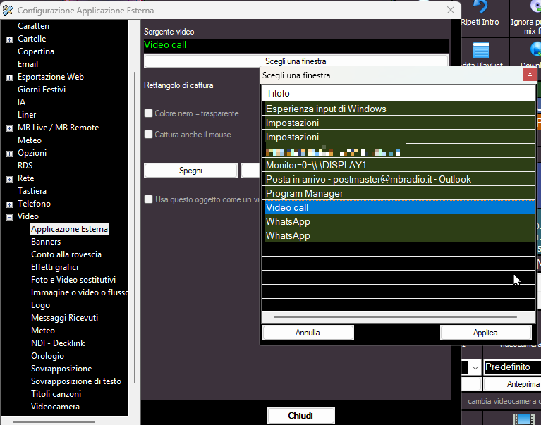Image resolution: width=541 pixels, height=425 pixels.
Task: Select Videocamera in the Video tree
Action: click(55, 407)
